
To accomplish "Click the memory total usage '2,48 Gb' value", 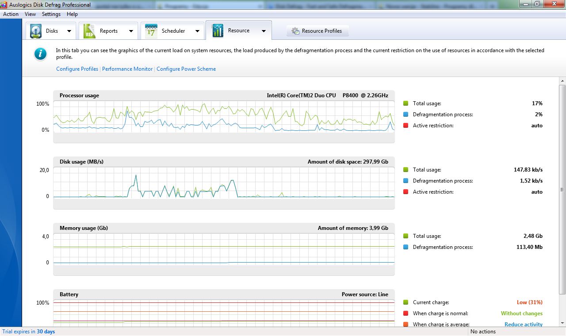I will click(x=533, y=236).
